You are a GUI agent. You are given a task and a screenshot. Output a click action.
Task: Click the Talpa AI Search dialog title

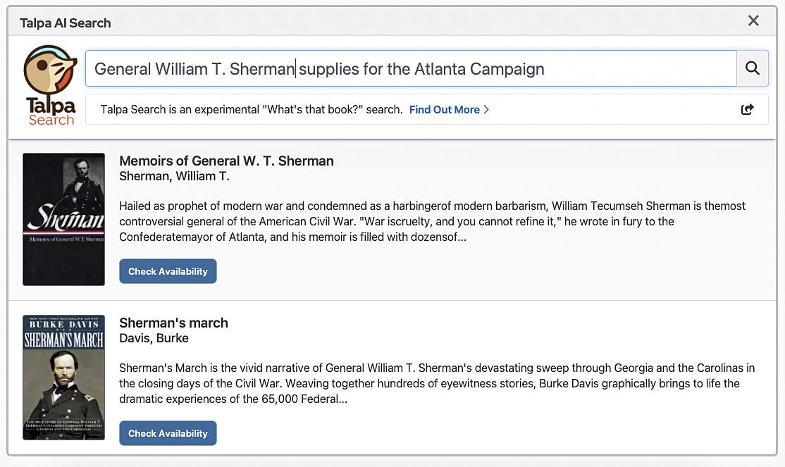[65, 23]
